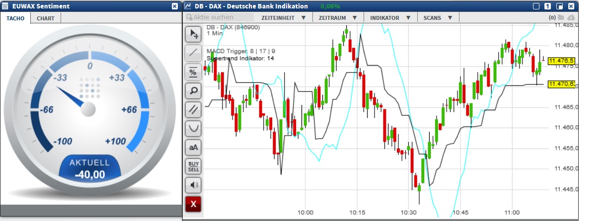The image size is (608, 221).
Task: Click the 11:00 time axis label
Action: coord(512,213)
